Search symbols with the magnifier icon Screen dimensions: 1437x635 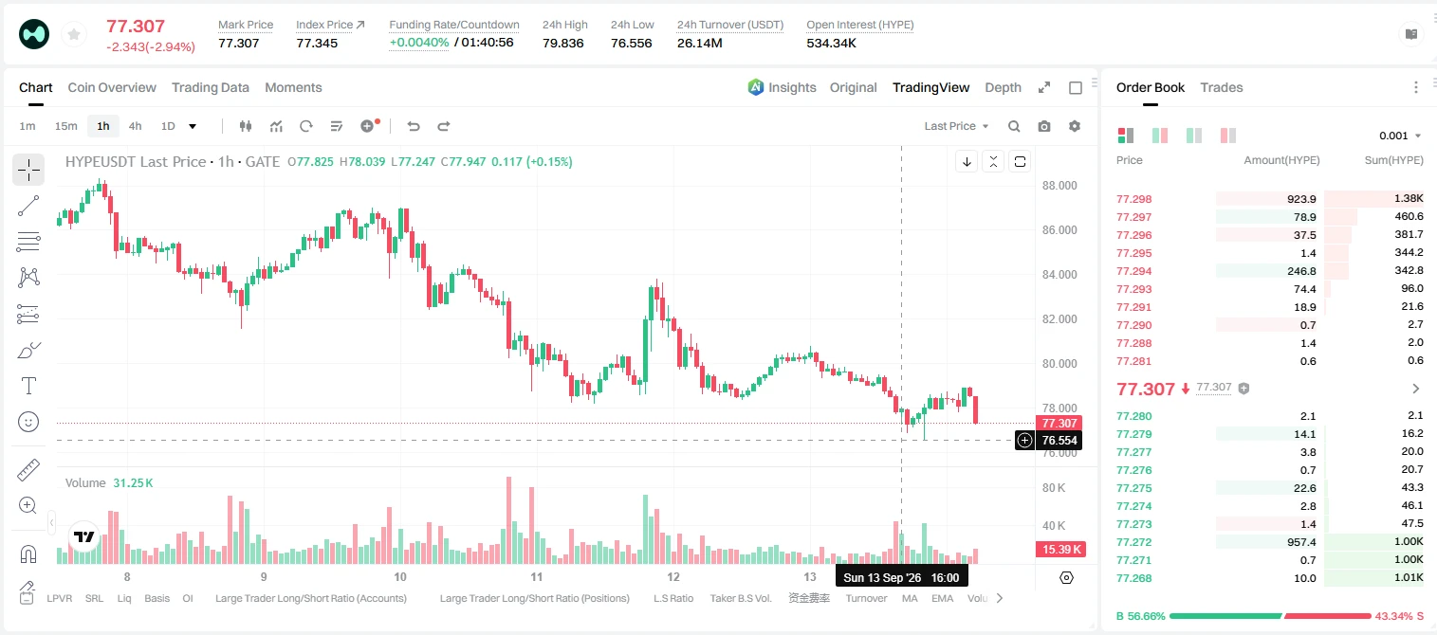(1014, 126)
